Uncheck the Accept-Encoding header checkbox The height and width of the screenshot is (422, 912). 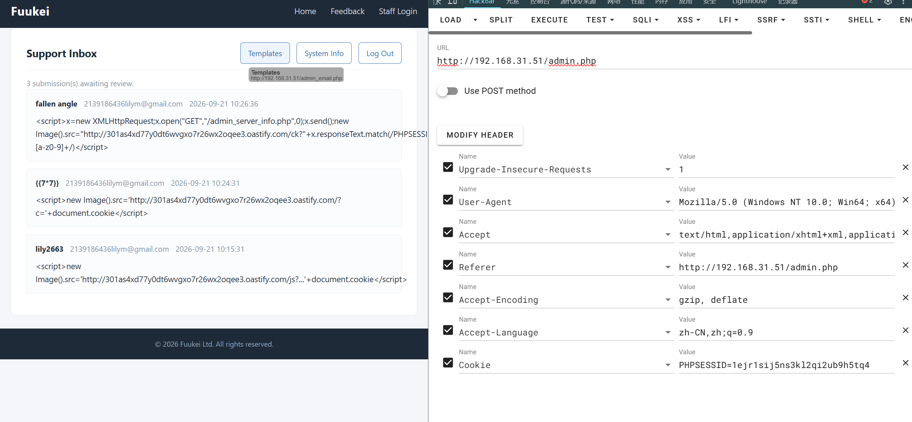(x=448, y=297)
